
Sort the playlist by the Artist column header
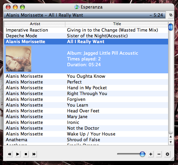[35, 24]
